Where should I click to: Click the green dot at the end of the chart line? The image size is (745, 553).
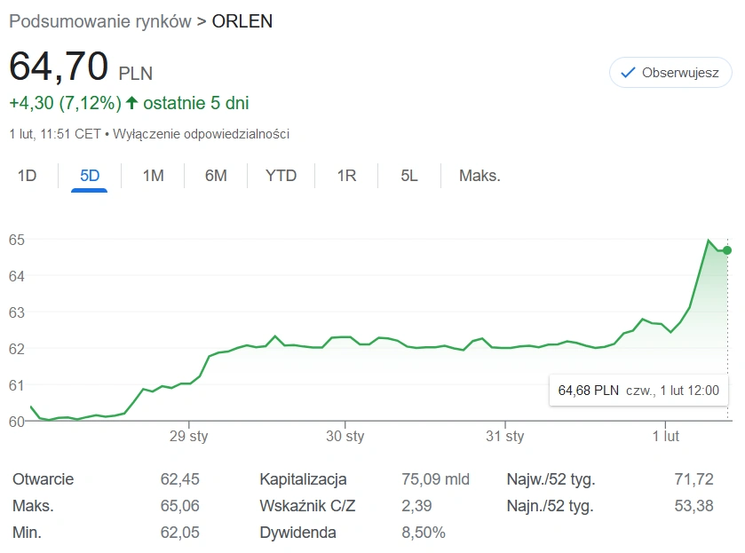click(x=727, y=250)
